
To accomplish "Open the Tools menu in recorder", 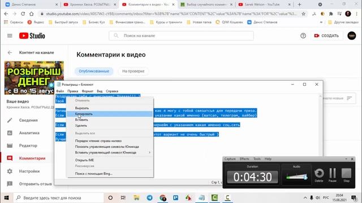I will pyautogui.click(x=257, y=159).
